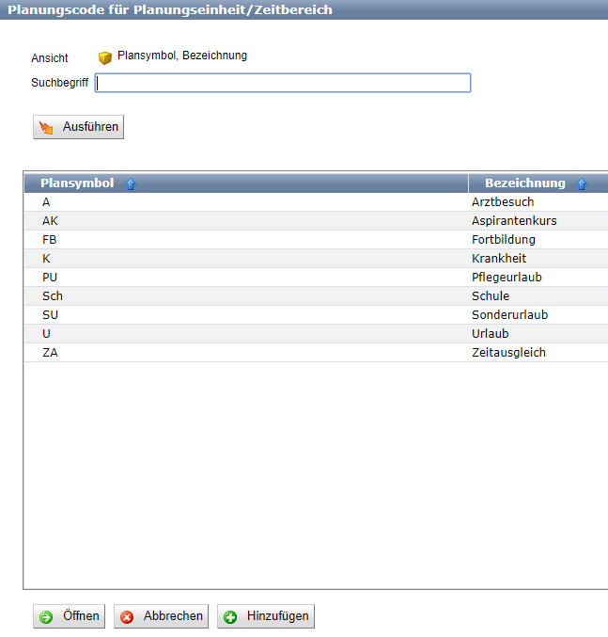
Task: Focus the Suchbegriff search field
Action: 283,83
